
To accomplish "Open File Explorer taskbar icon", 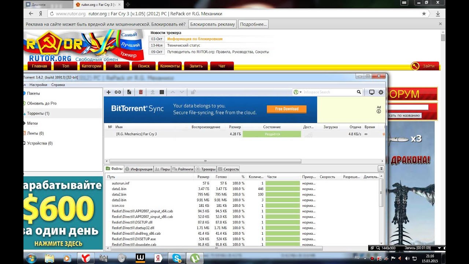I will tap(49, 258).
